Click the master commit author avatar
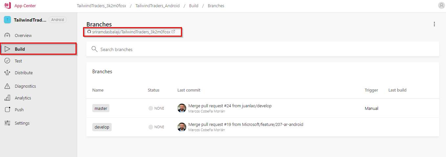 click(182, 108)
